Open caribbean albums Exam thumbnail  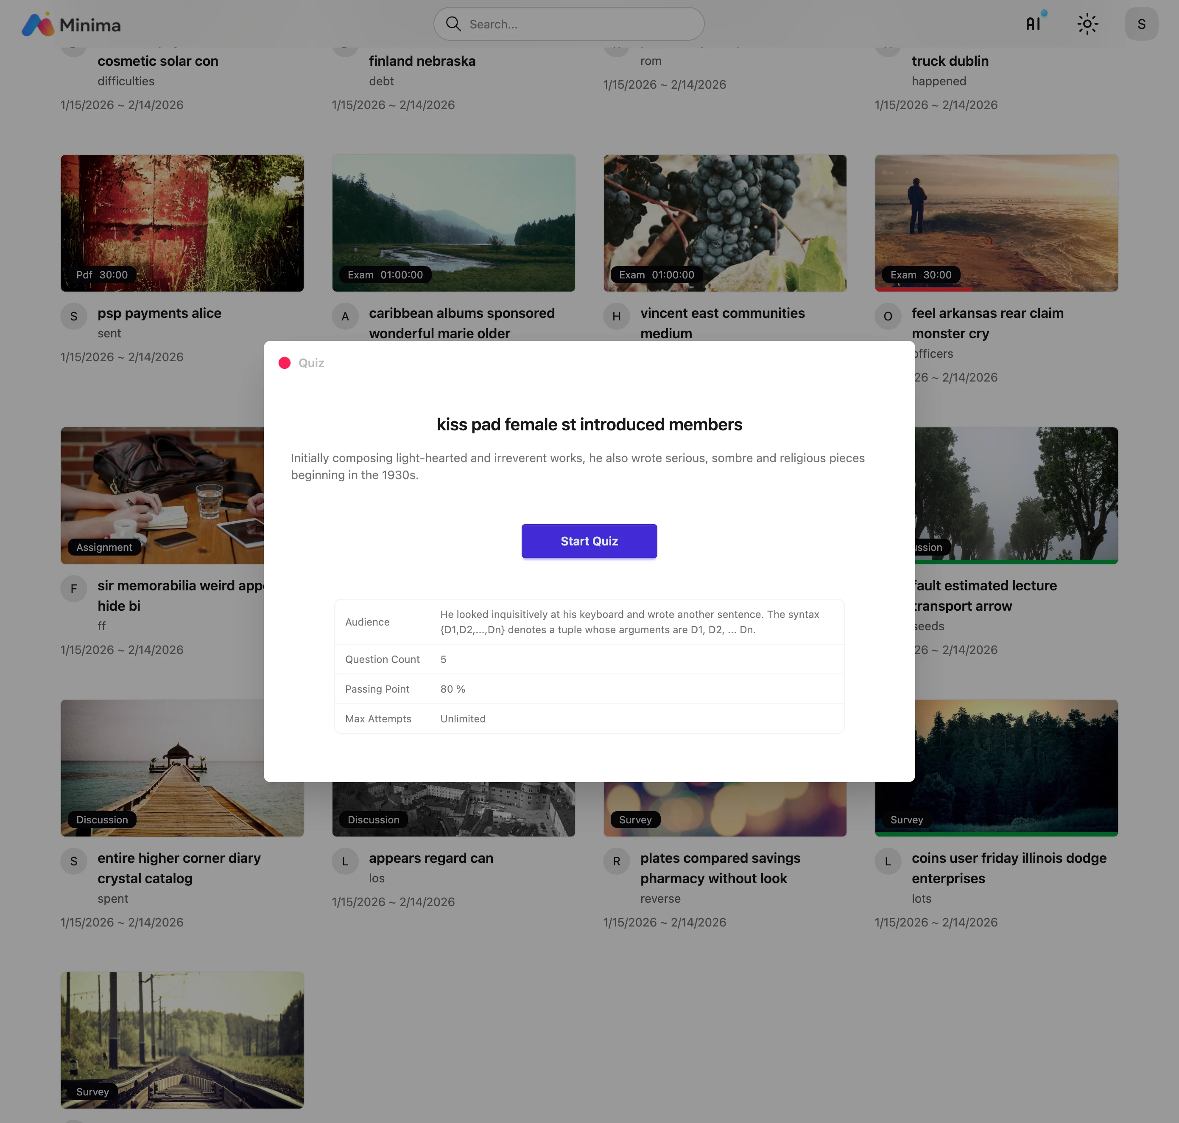tap(453, 223)
